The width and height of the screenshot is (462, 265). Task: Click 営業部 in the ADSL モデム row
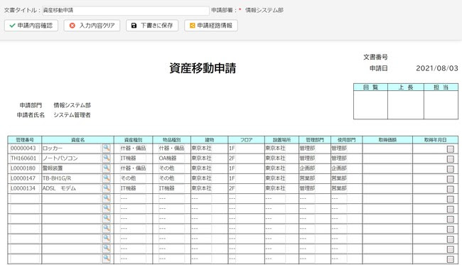click(339, 188)
